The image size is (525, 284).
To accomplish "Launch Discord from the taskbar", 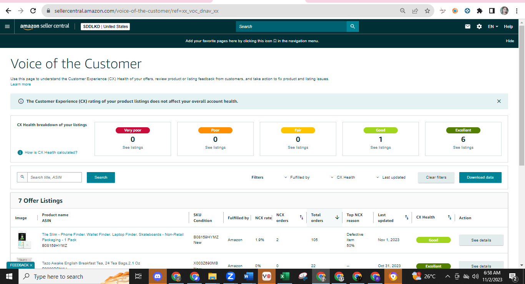I will click(x=158, y=276).
